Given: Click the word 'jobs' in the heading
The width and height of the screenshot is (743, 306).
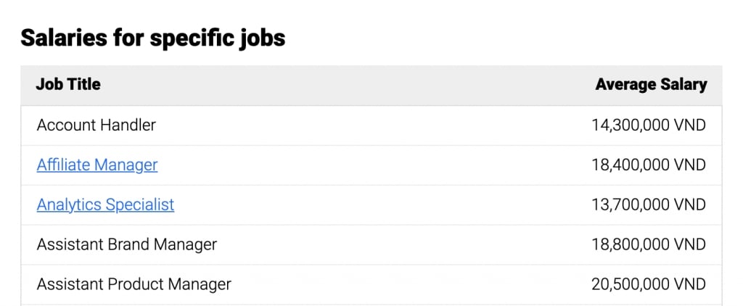Looking at the screenshot, I should tap(263, 38).
